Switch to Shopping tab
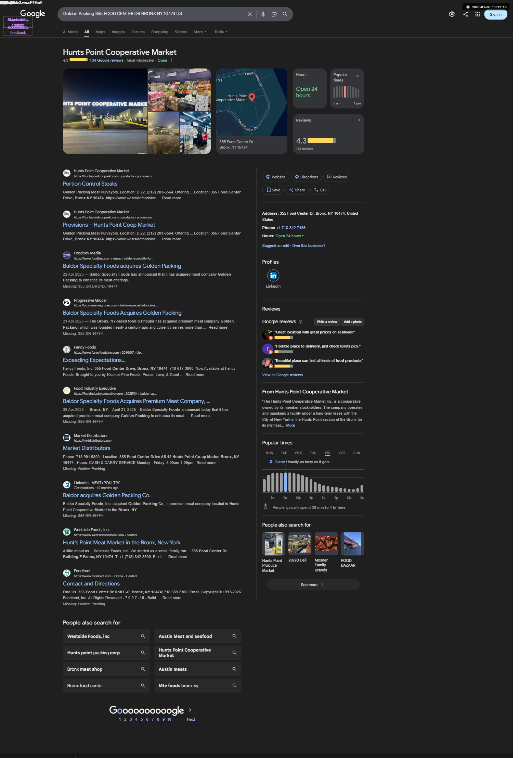The height and width of the screenshot is (758, 519). [x=160, y=32]
